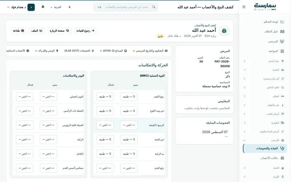Expand أمراض القلب sidebar section

[x=265, y=114]
